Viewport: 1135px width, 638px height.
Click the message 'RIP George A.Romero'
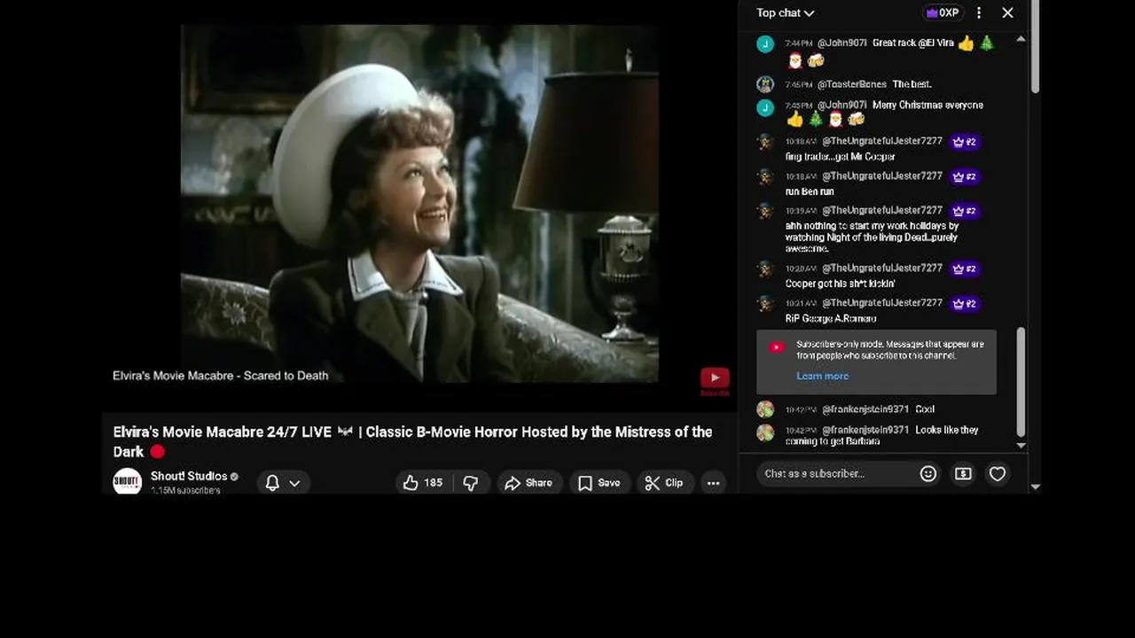831,318
